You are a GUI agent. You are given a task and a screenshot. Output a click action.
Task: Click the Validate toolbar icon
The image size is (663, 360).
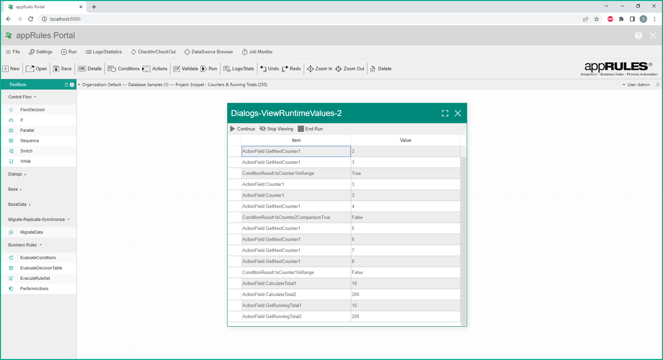177,69
